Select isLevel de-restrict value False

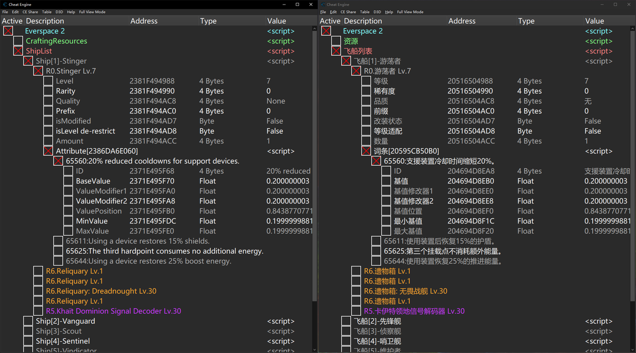point(275,131)
